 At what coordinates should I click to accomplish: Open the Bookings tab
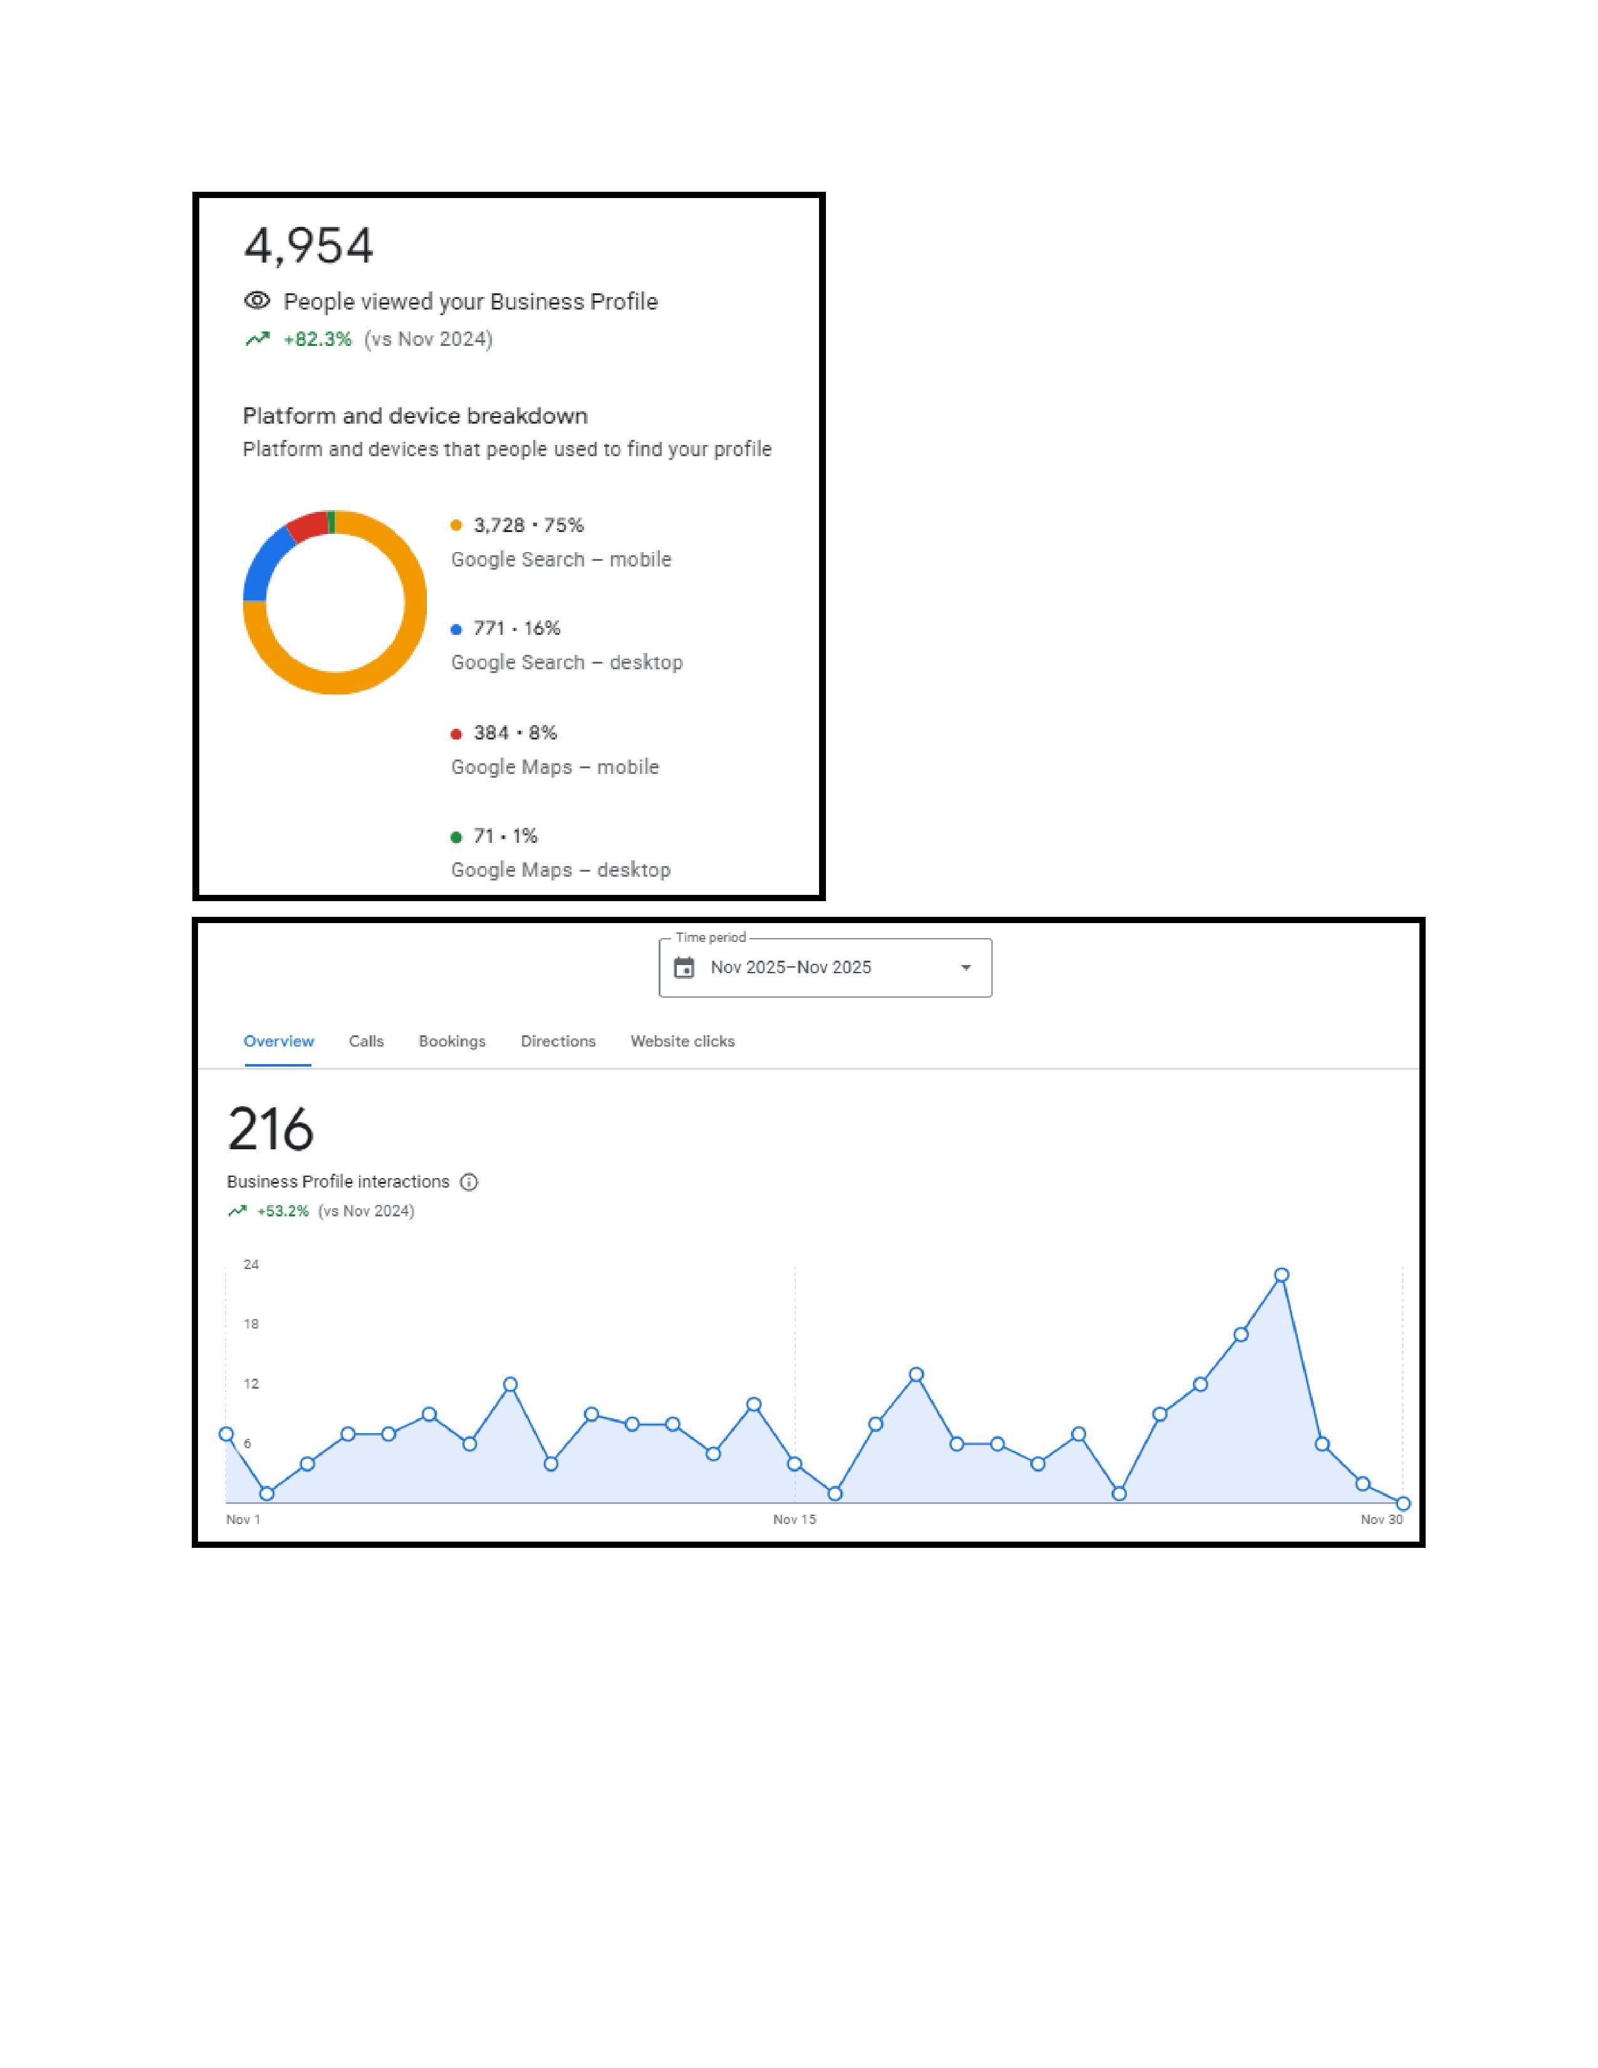pos(452,1042)
